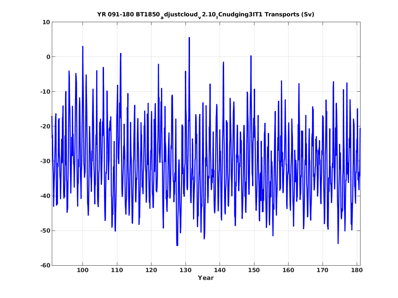Click the highest peak near year 131
Image resolution: width=398 pixels, height=298 pixels.
pyautogui.click(x=189, y=38)
